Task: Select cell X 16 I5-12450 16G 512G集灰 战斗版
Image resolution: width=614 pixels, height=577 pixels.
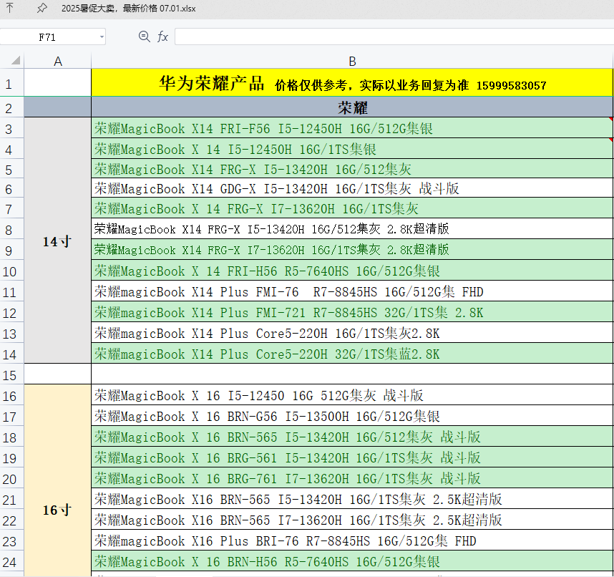Action: click(x=352, y=395)
